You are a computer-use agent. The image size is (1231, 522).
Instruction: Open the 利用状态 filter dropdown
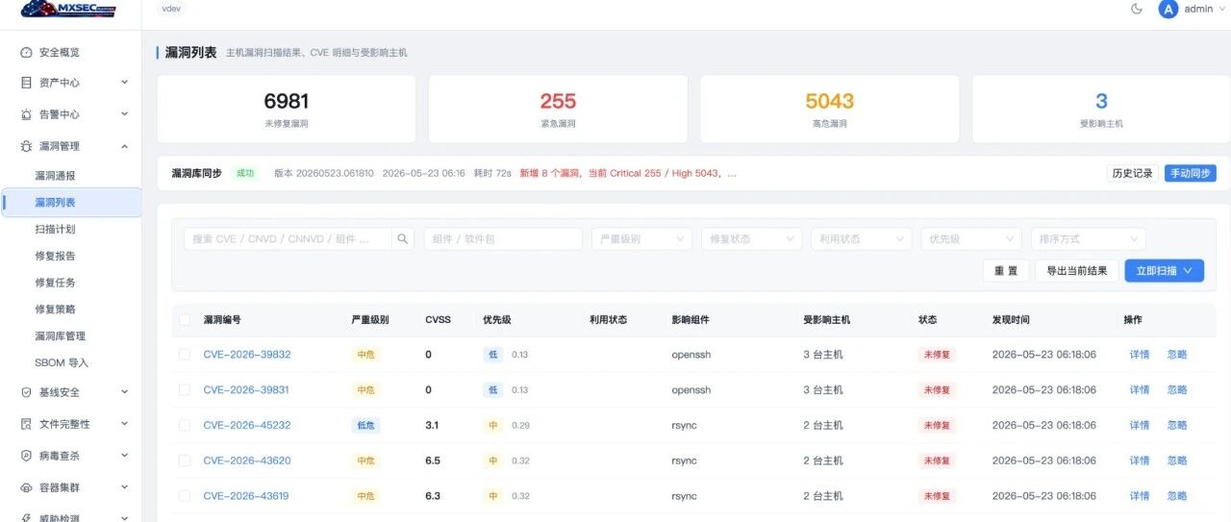pyautogui.click(x=861, y=238)
